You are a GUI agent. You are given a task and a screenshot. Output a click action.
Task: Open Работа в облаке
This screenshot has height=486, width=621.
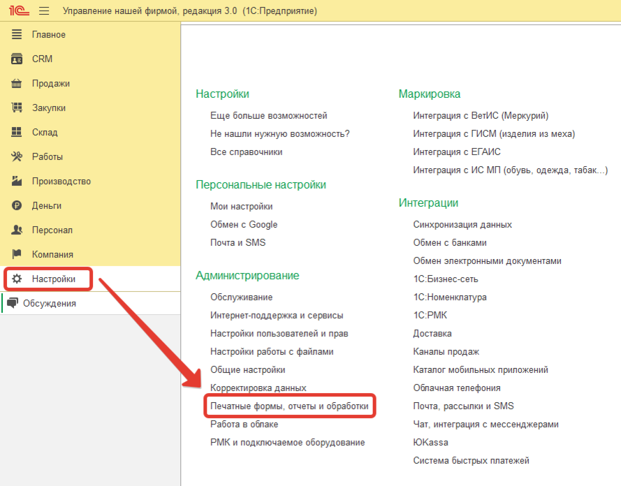click(244, 425)
